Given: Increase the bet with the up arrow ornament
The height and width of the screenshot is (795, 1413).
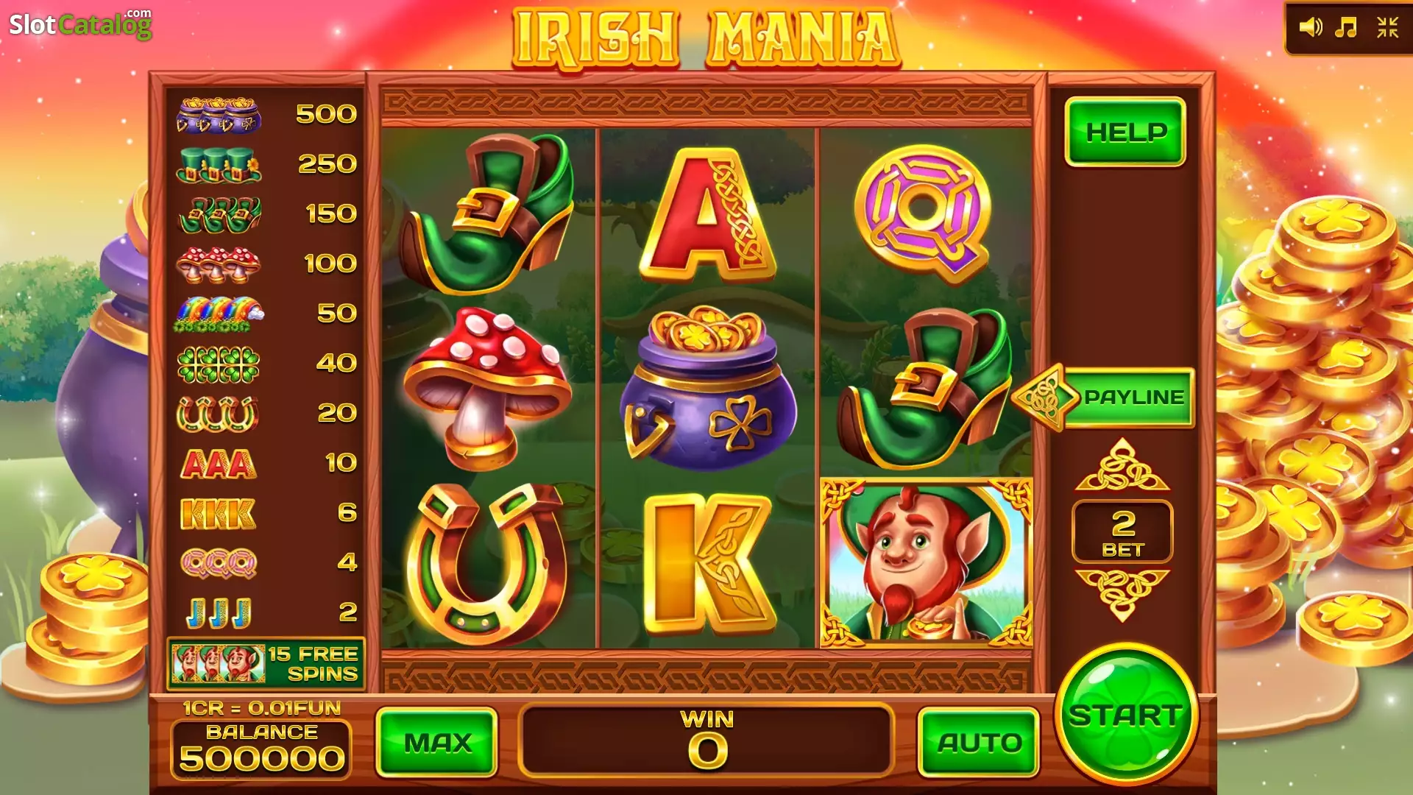Looking at the screenshot, I should 1122,465.
